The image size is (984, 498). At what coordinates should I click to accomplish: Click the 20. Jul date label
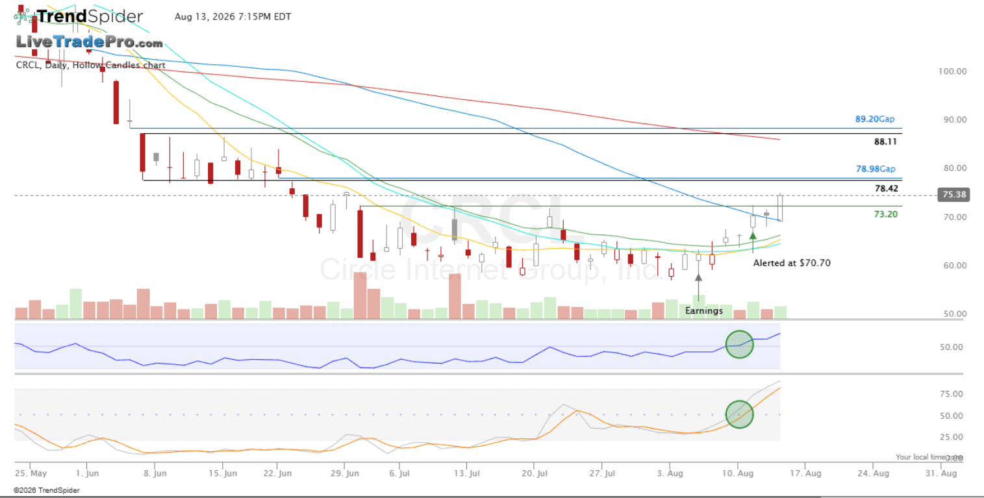(533, 475)
